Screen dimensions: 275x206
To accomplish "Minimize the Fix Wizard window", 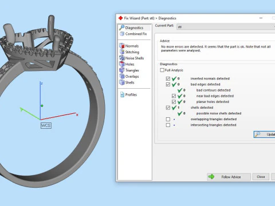I will click(x=261, y=18).
